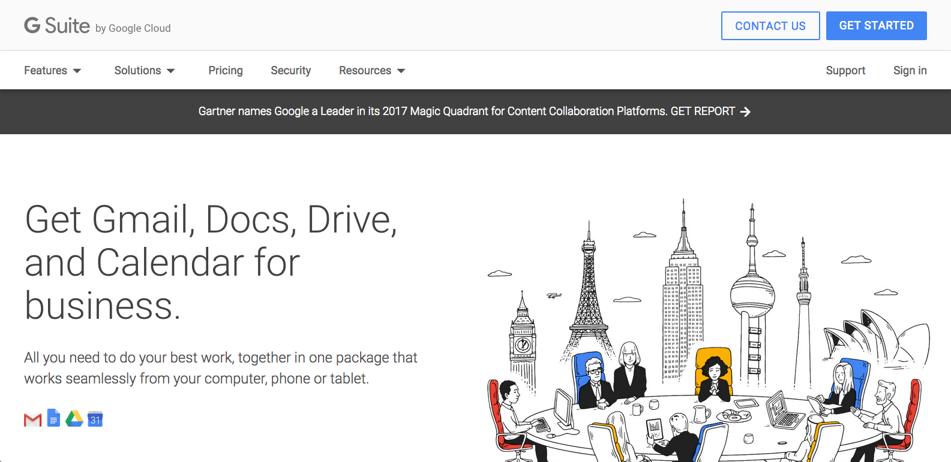
Task: Click the "All you need to do" paragraph
Action: pyautogui.click(x=221, y=368)
